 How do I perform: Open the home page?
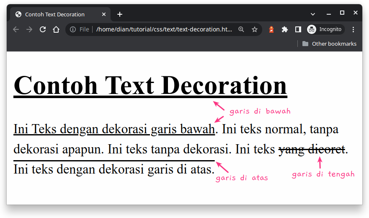click(x=56, y=29)
